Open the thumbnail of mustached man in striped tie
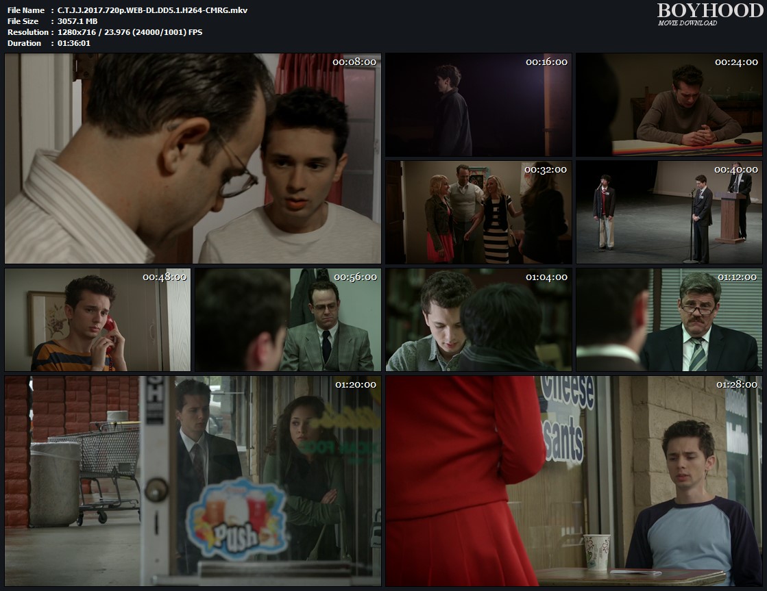The image size is (767, 591). click(x=668, y=320)
